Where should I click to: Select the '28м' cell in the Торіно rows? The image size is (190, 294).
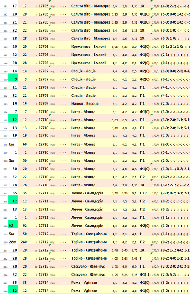coord(13,242)
